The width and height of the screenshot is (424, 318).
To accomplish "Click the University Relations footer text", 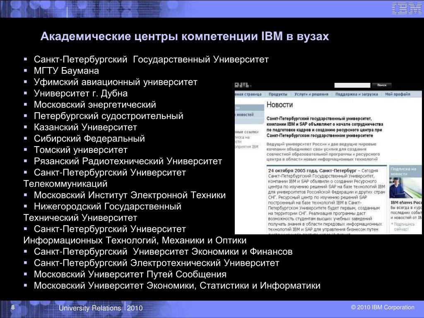I will (x=90, y=308).
